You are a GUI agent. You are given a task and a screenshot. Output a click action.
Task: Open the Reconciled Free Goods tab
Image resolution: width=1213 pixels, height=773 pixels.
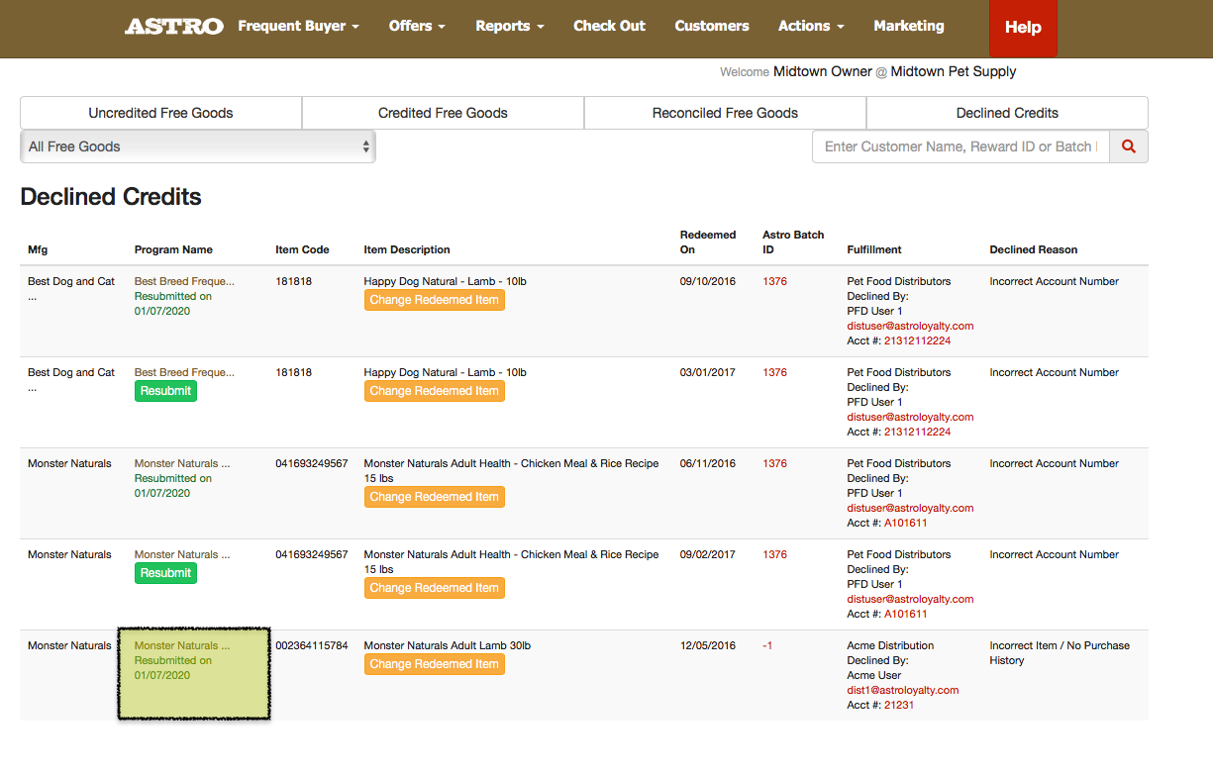point(725,113)
